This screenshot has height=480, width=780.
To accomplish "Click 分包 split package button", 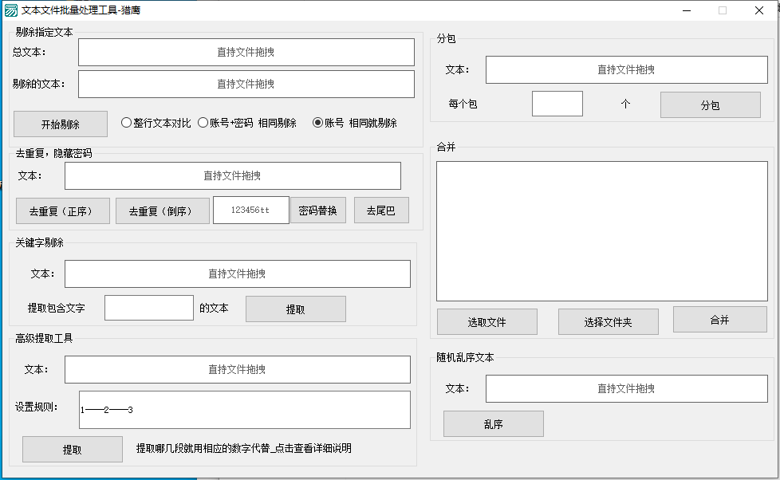I will click(709, 104).
